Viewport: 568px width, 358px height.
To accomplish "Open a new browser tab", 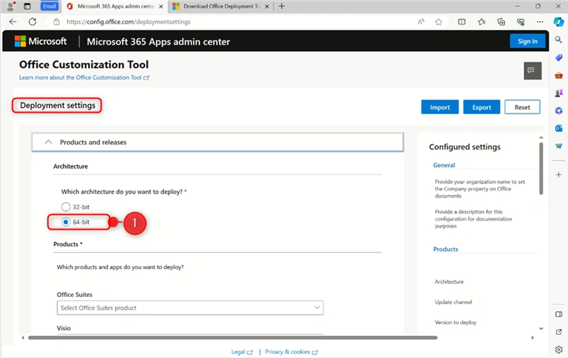I will pos(281,6).
